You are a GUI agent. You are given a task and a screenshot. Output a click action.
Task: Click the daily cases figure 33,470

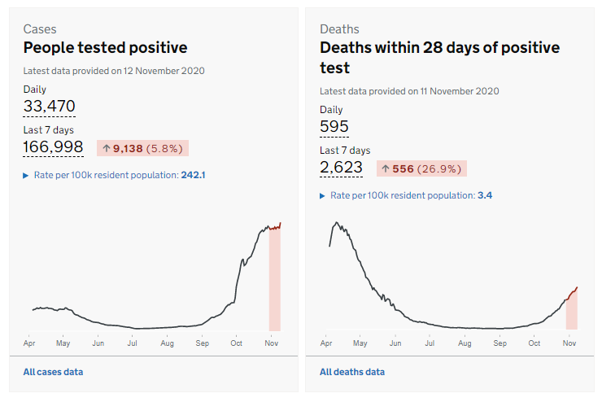pyautogui.click(x=50, y=105)
